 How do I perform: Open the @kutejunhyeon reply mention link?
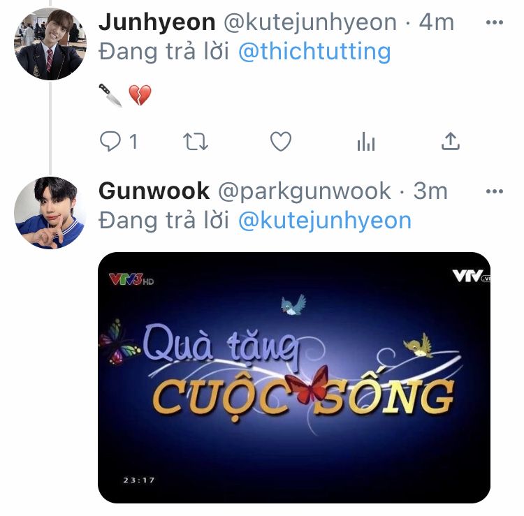click(325, 221)
